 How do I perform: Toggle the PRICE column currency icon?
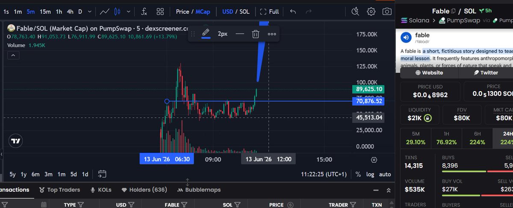290,205
